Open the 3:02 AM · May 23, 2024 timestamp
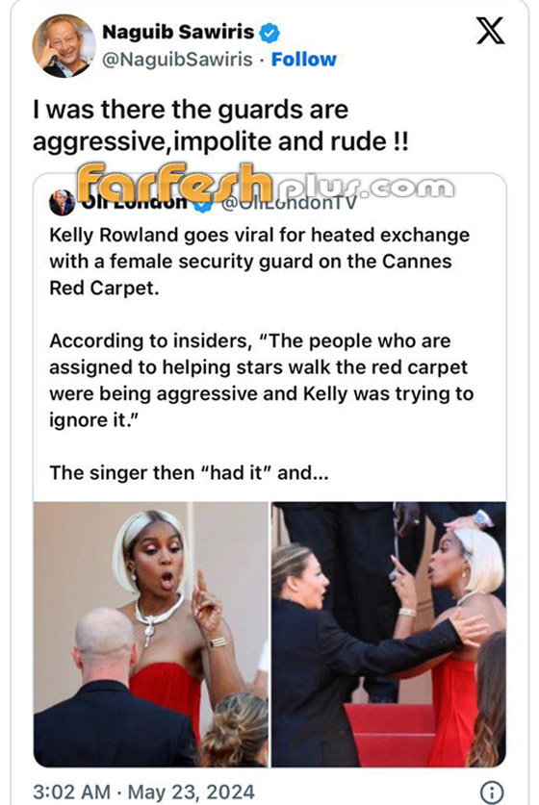This screenshot has height=805, width=539. 143,792
